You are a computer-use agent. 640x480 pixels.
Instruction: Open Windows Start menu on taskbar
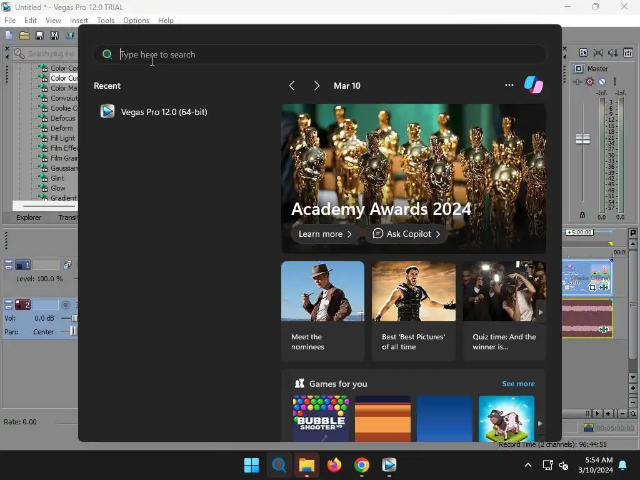(251, 465)
